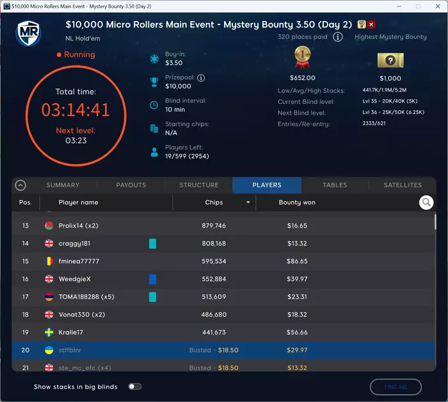The image size is (448, 402).
Task: Open Prizepool info icon
Action: pos(201,78)
